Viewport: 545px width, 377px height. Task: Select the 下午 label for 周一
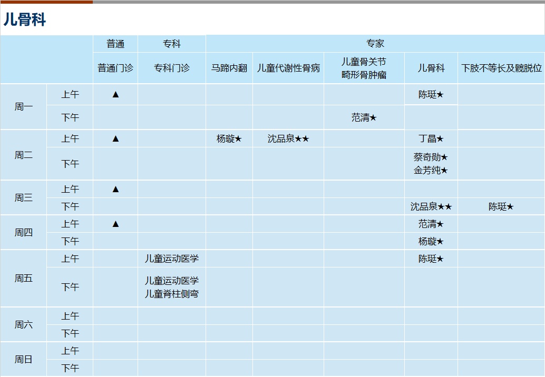(x=70, y=118)
